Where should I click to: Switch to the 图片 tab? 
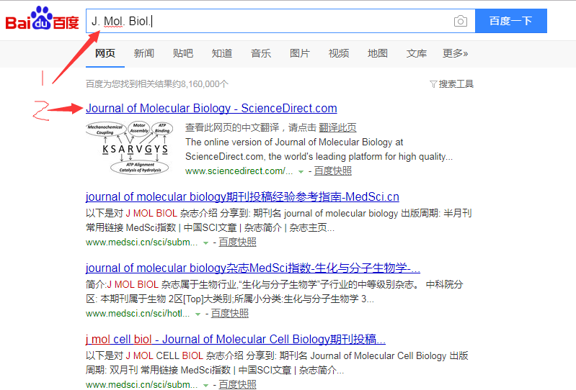pos(300,53)
